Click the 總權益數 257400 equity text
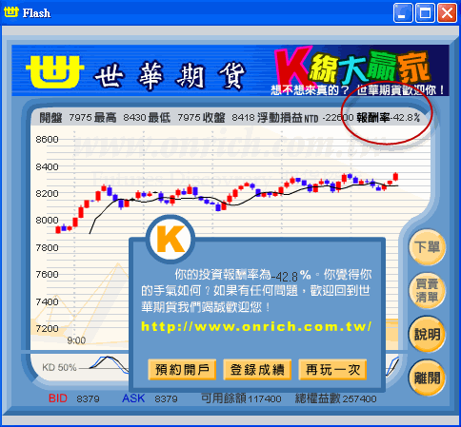 pos(336,398)
